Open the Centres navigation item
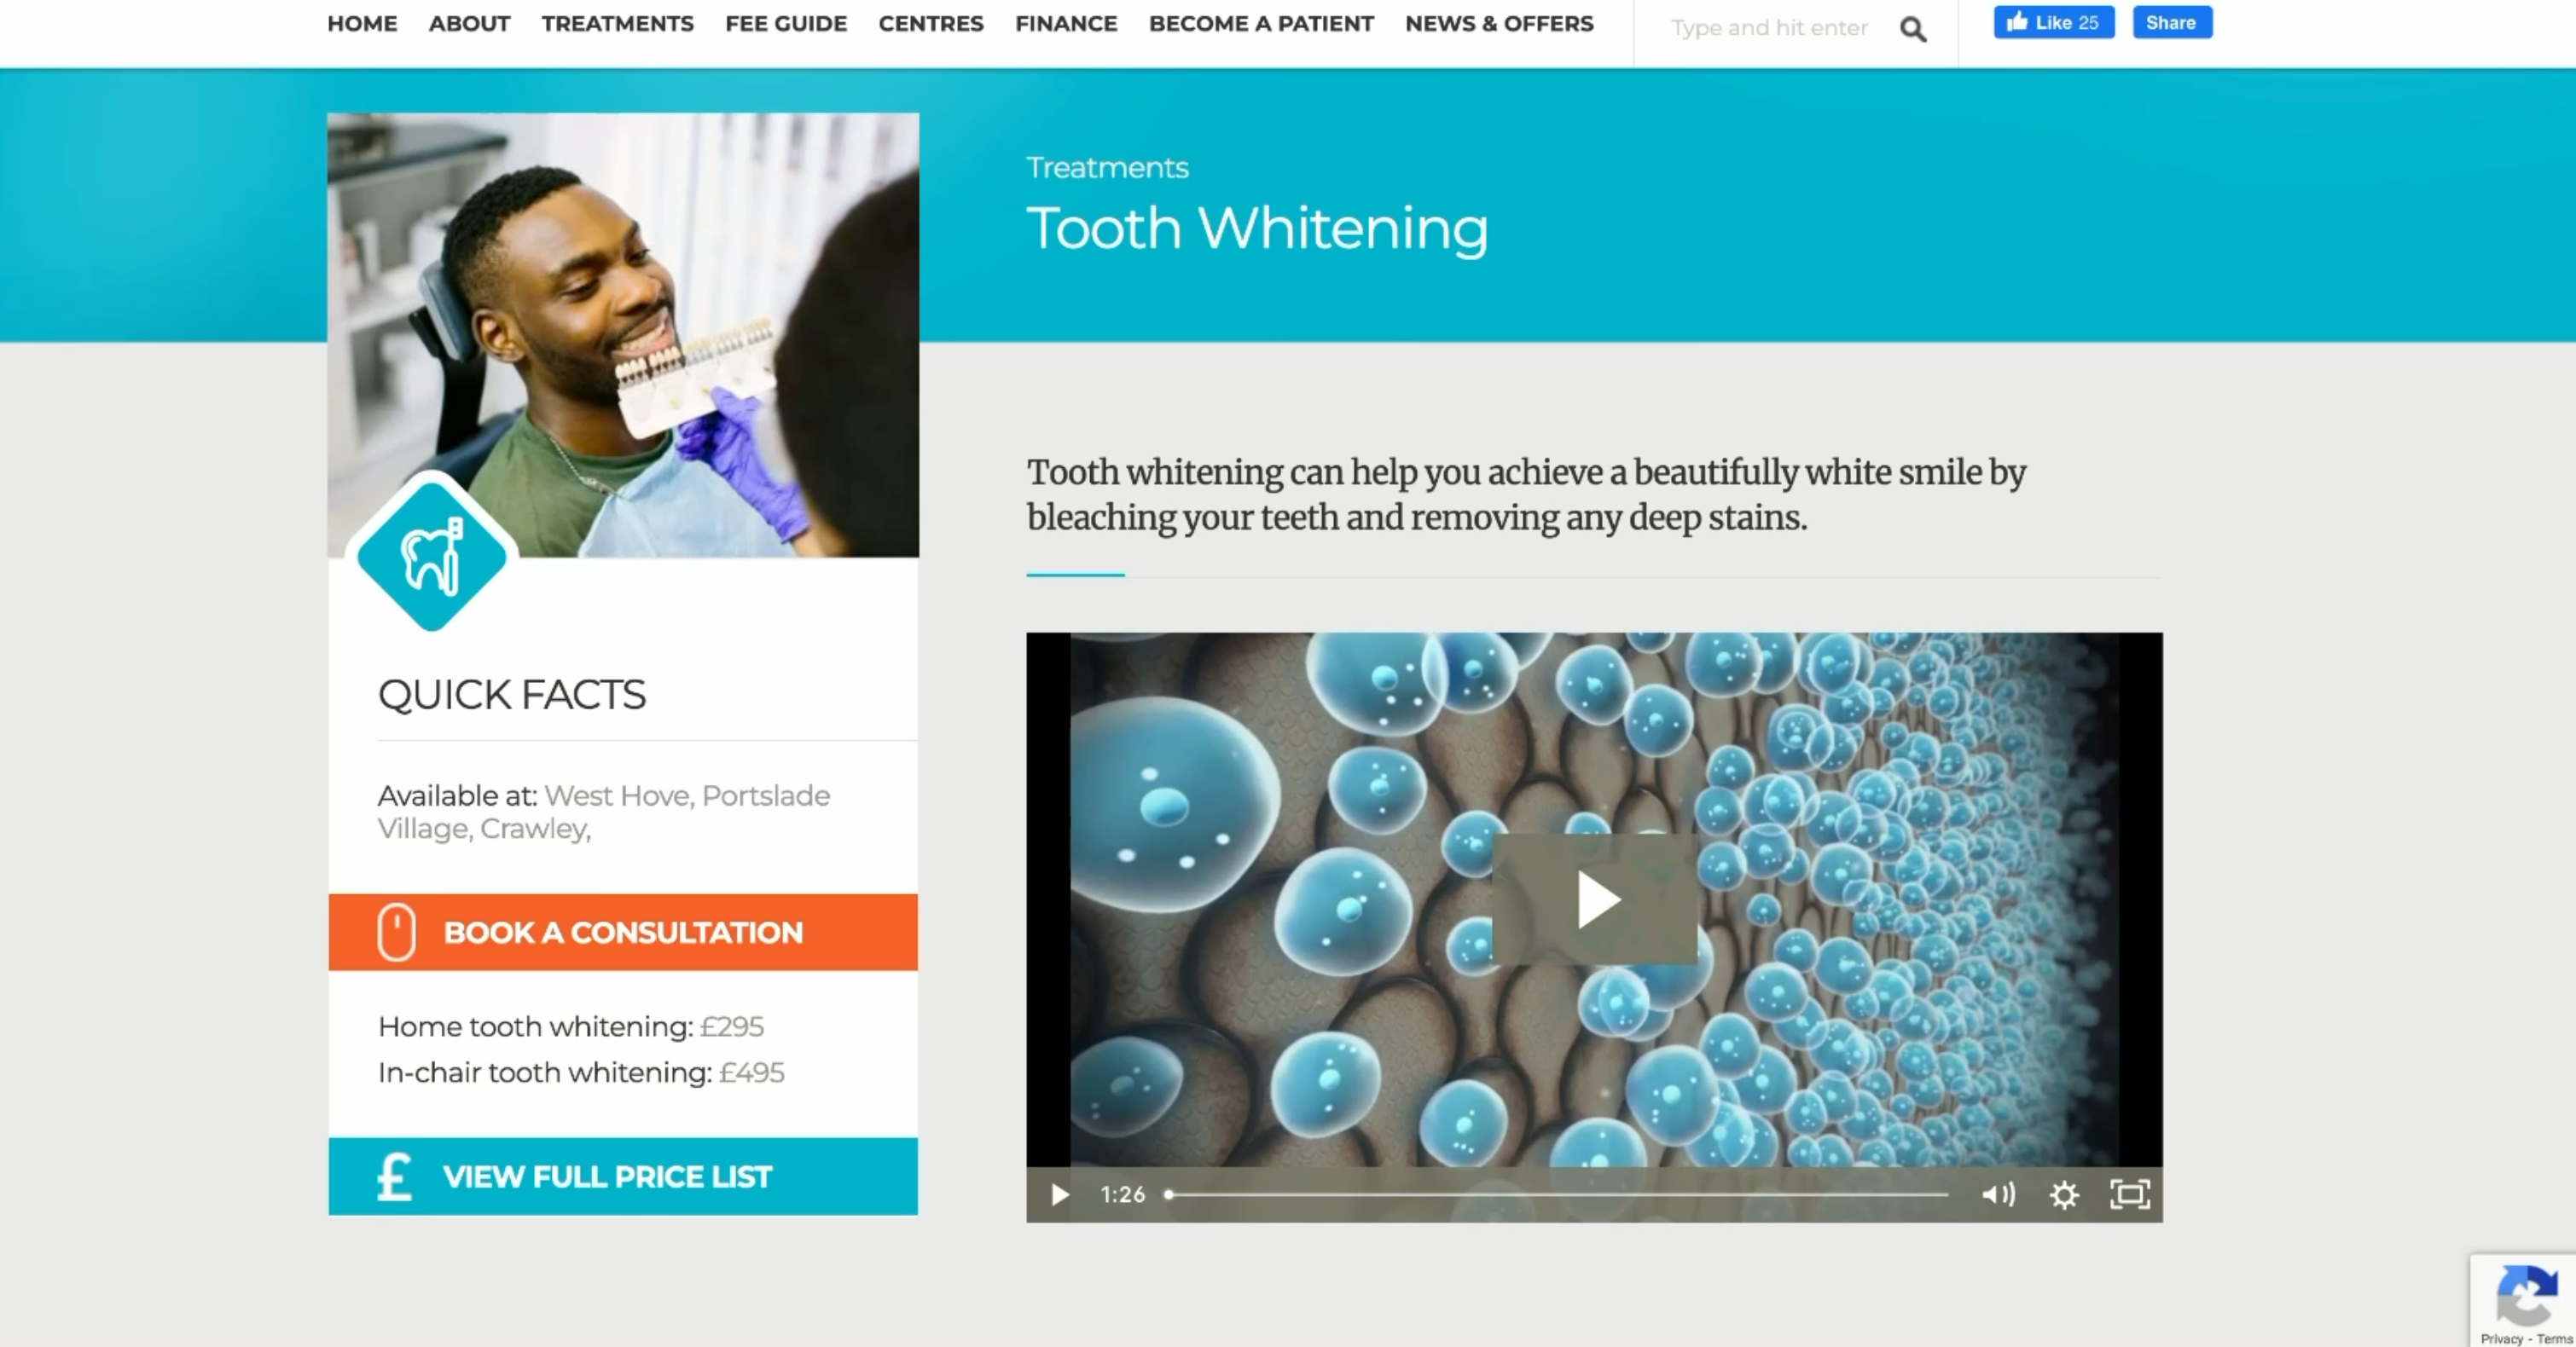Screen dimensions: 2576x1347 pyautogui.click(x=931, y=23)
